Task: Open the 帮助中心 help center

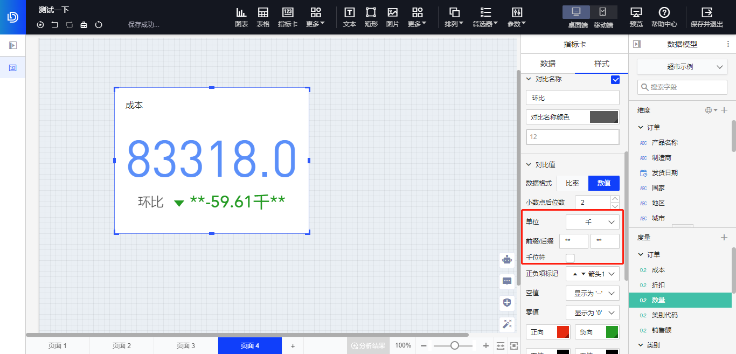Action: pyautogui.click(x=664, y=17)
